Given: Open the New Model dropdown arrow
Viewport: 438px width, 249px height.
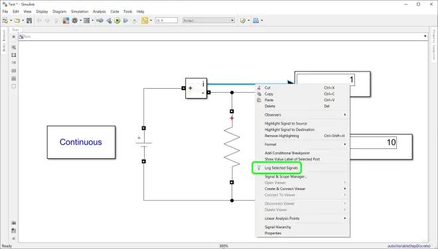Looking at the screenshot, I should click(11, 21).
